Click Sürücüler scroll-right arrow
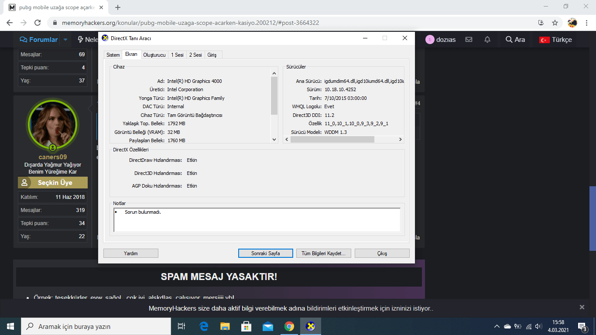This screenshot has height=335, width=596. tap(401, 139)
